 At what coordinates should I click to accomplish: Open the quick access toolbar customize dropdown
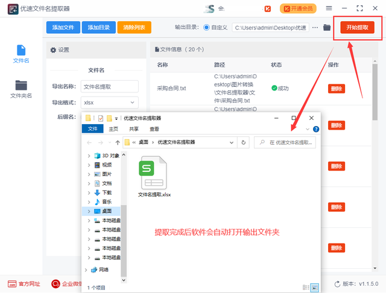click(x=116, y=119)
